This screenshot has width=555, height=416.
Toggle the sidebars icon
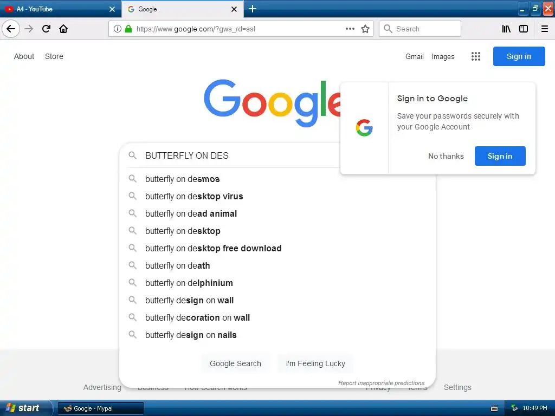point(524,29)
